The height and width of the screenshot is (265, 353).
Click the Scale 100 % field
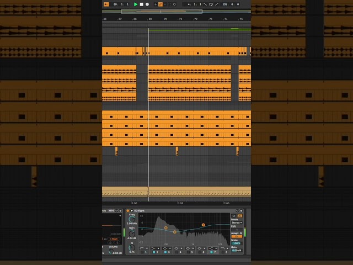click(237, 243)
